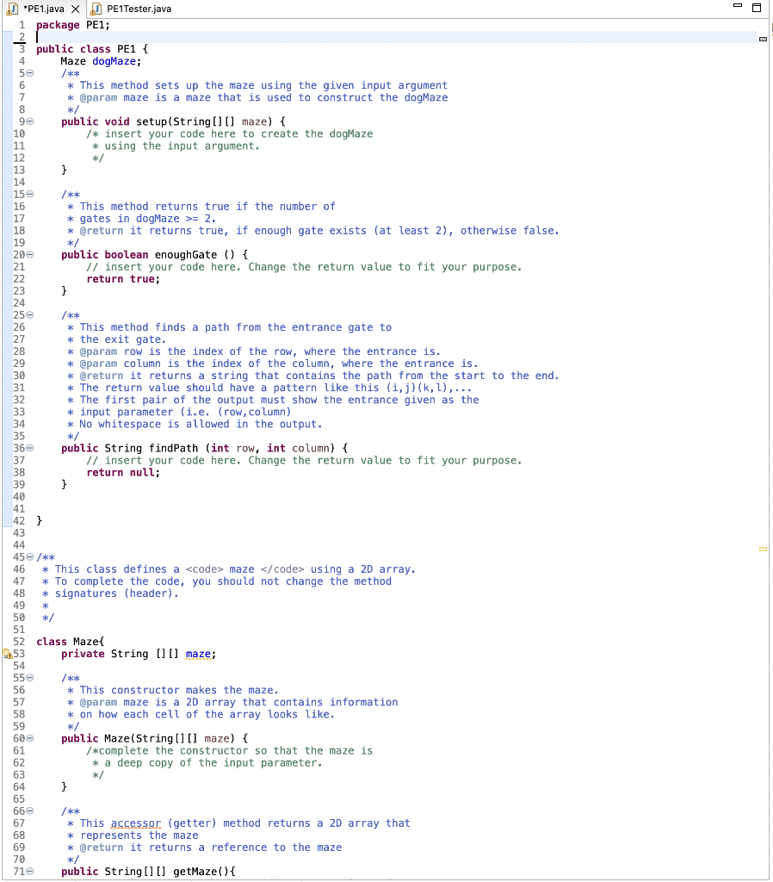Click the lower yellow marker in overview ruler
The height and width of the screenshot is (882, 773).
click(x=761, y=548)
